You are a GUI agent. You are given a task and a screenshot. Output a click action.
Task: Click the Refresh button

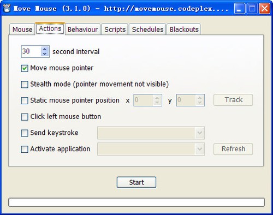[x=233, y=149]
